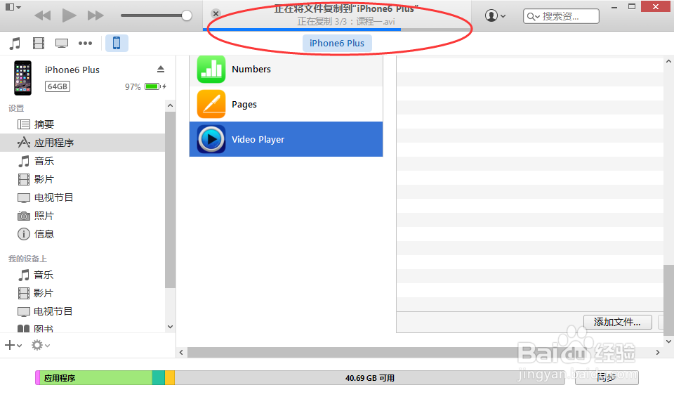The height and width of the screenshot is (397, 674).
Task: Open the iTunes window menu dropdown
Action: (13, 7)
